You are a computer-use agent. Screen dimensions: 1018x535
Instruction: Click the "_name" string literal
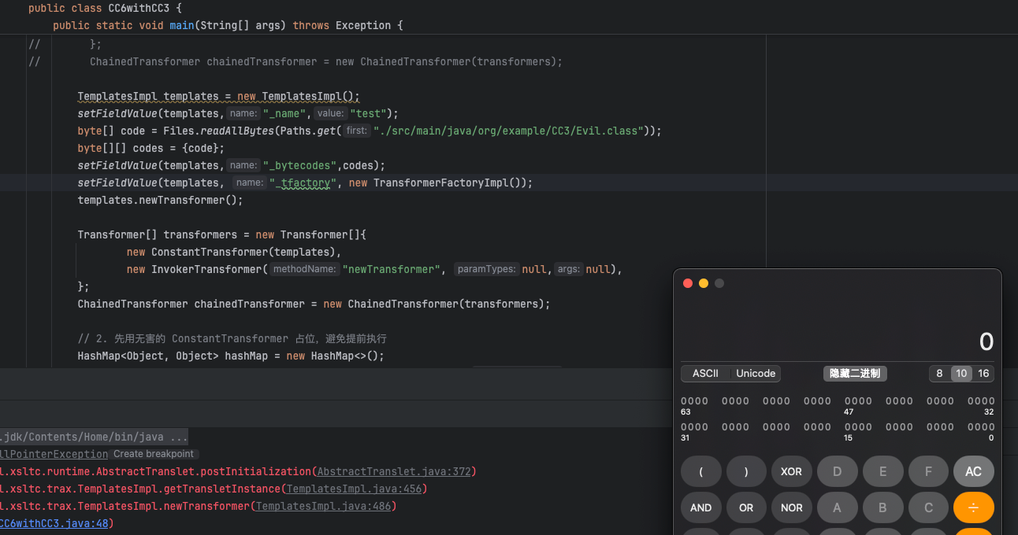coord(284,113)
